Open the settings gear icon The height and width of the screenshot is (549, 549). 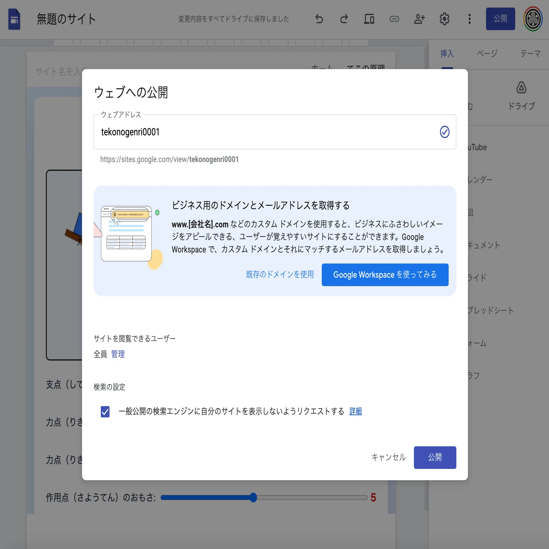(x=444, y=19)
